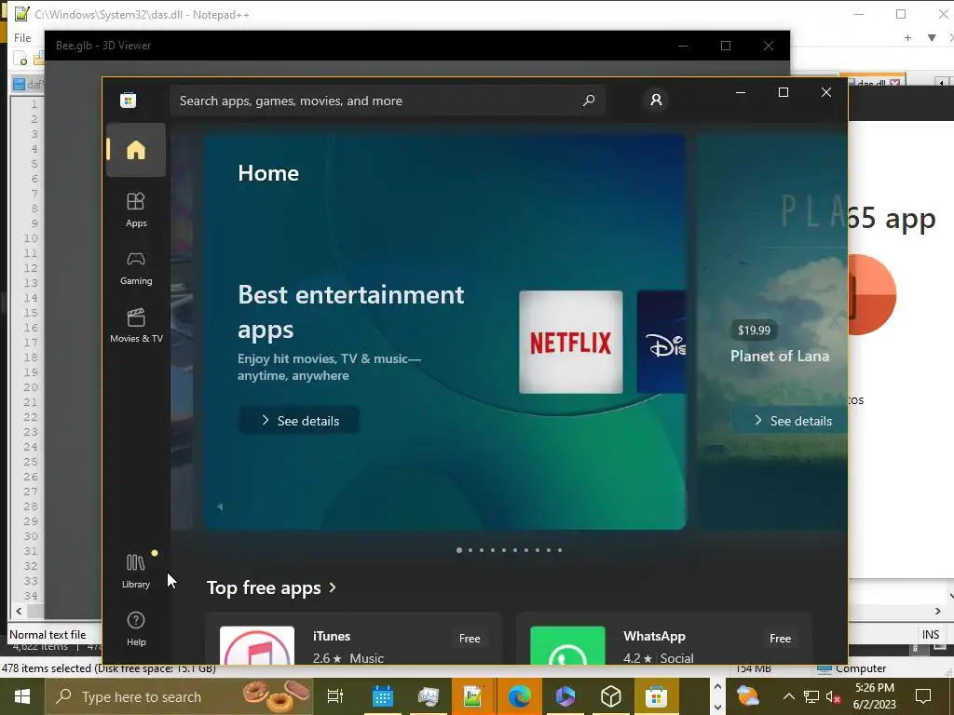Open the Netflix app tile
Screen dimensions: 954x715
pos(571,342)
